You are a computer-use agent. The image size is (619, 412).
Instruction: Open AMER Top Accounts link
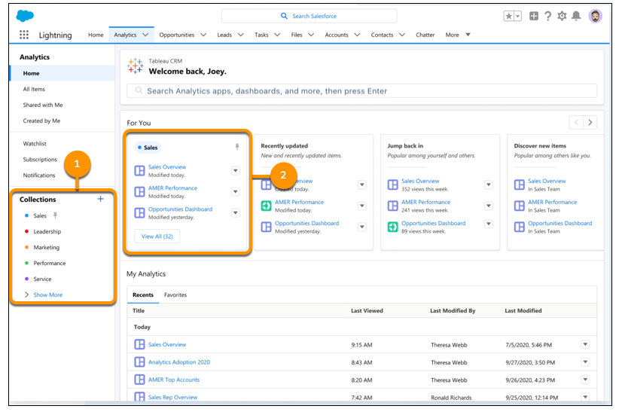coord(174,380)
